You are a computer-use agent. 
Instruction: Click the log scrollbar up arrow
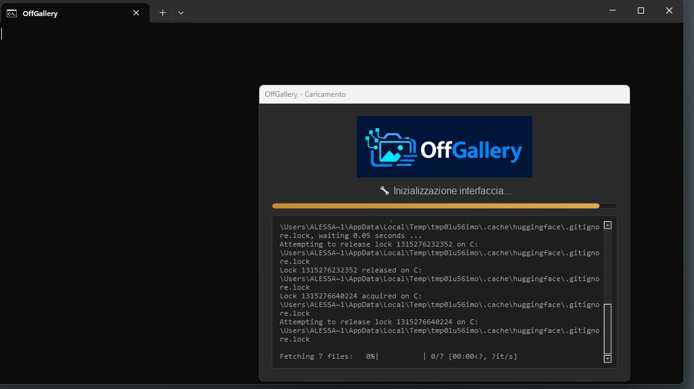(608, 226)
